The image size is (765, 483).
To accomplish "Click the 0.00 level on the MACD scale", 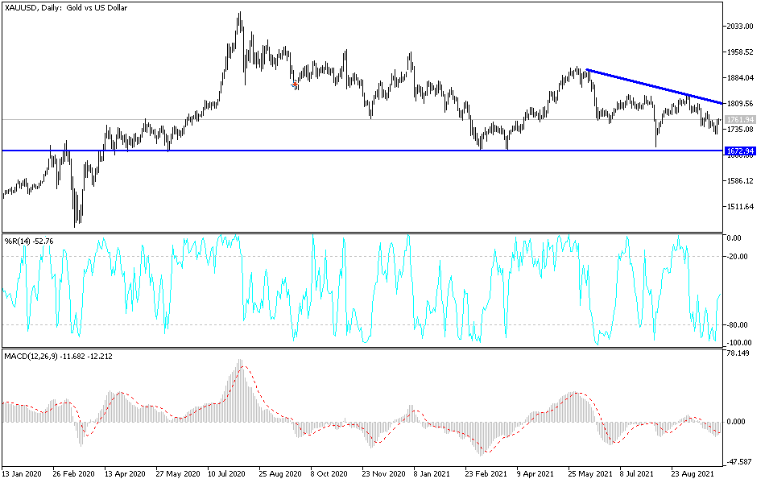I will [736, 422].
